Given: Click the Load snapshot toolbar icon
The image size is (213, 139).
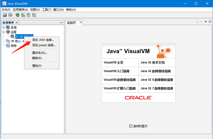Looking at the screenshot, I should 5,15.
